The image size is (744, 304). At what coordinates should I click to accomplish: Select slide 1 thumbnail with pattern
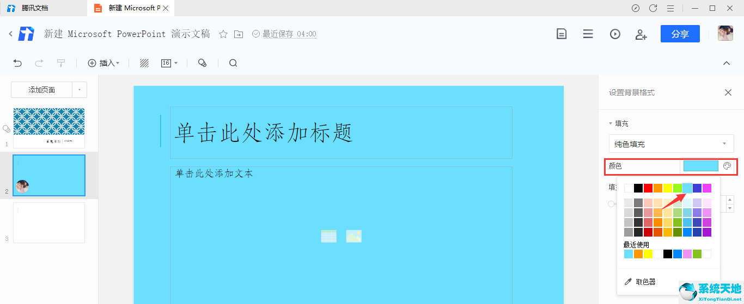(49, 128)
